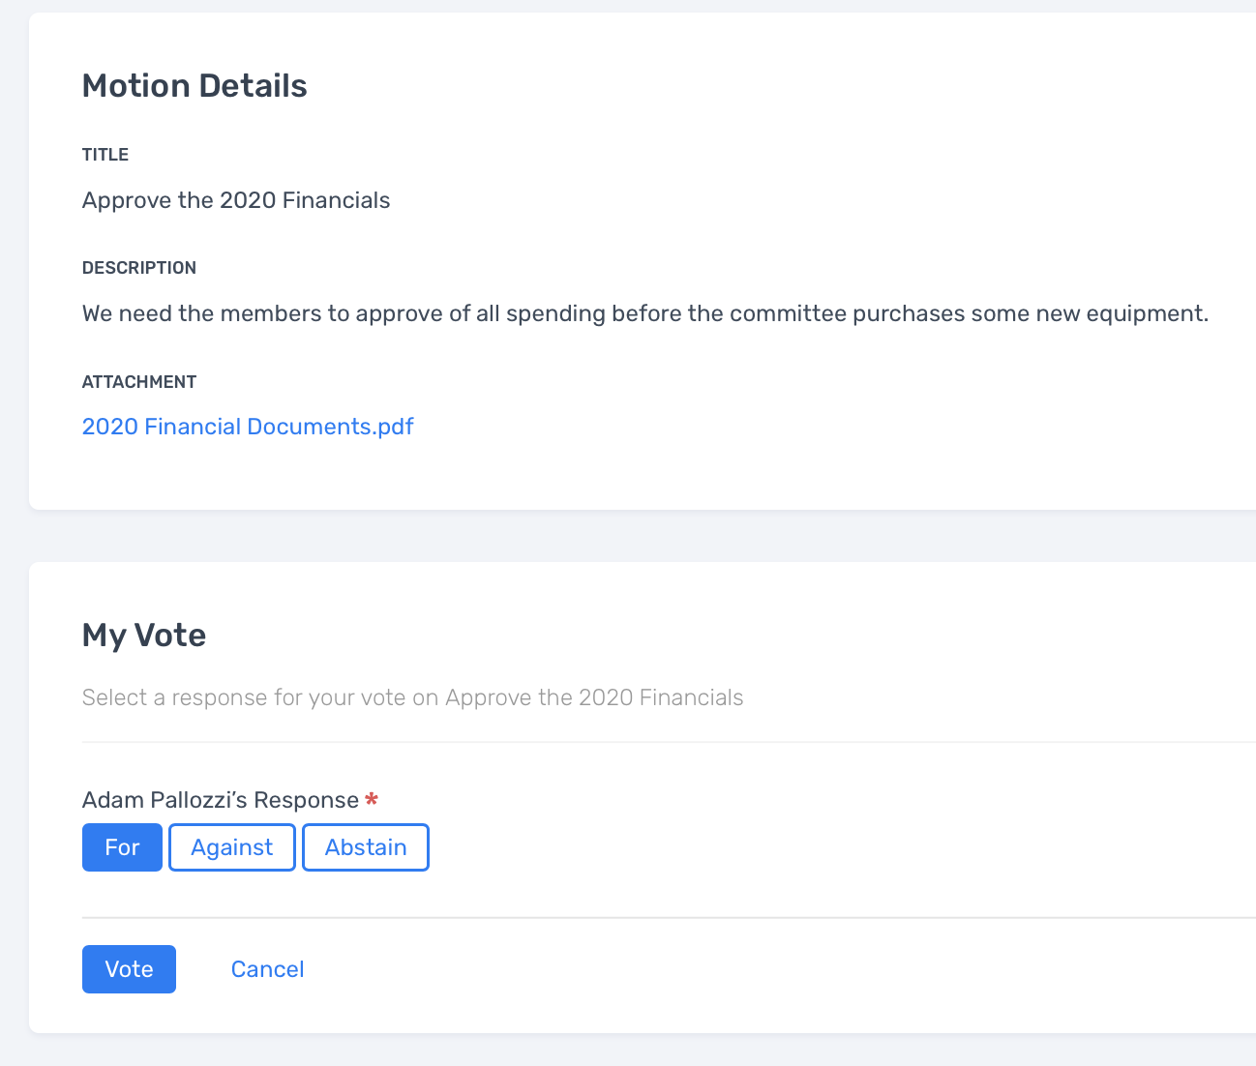
Task: Click the My Vote heading
Action: click(x=143, y=636)
